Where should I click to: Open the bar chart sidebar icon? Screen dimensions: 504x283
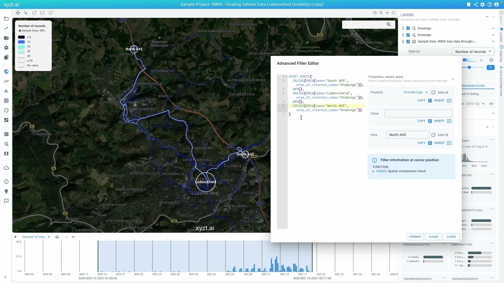coord(6,91)
